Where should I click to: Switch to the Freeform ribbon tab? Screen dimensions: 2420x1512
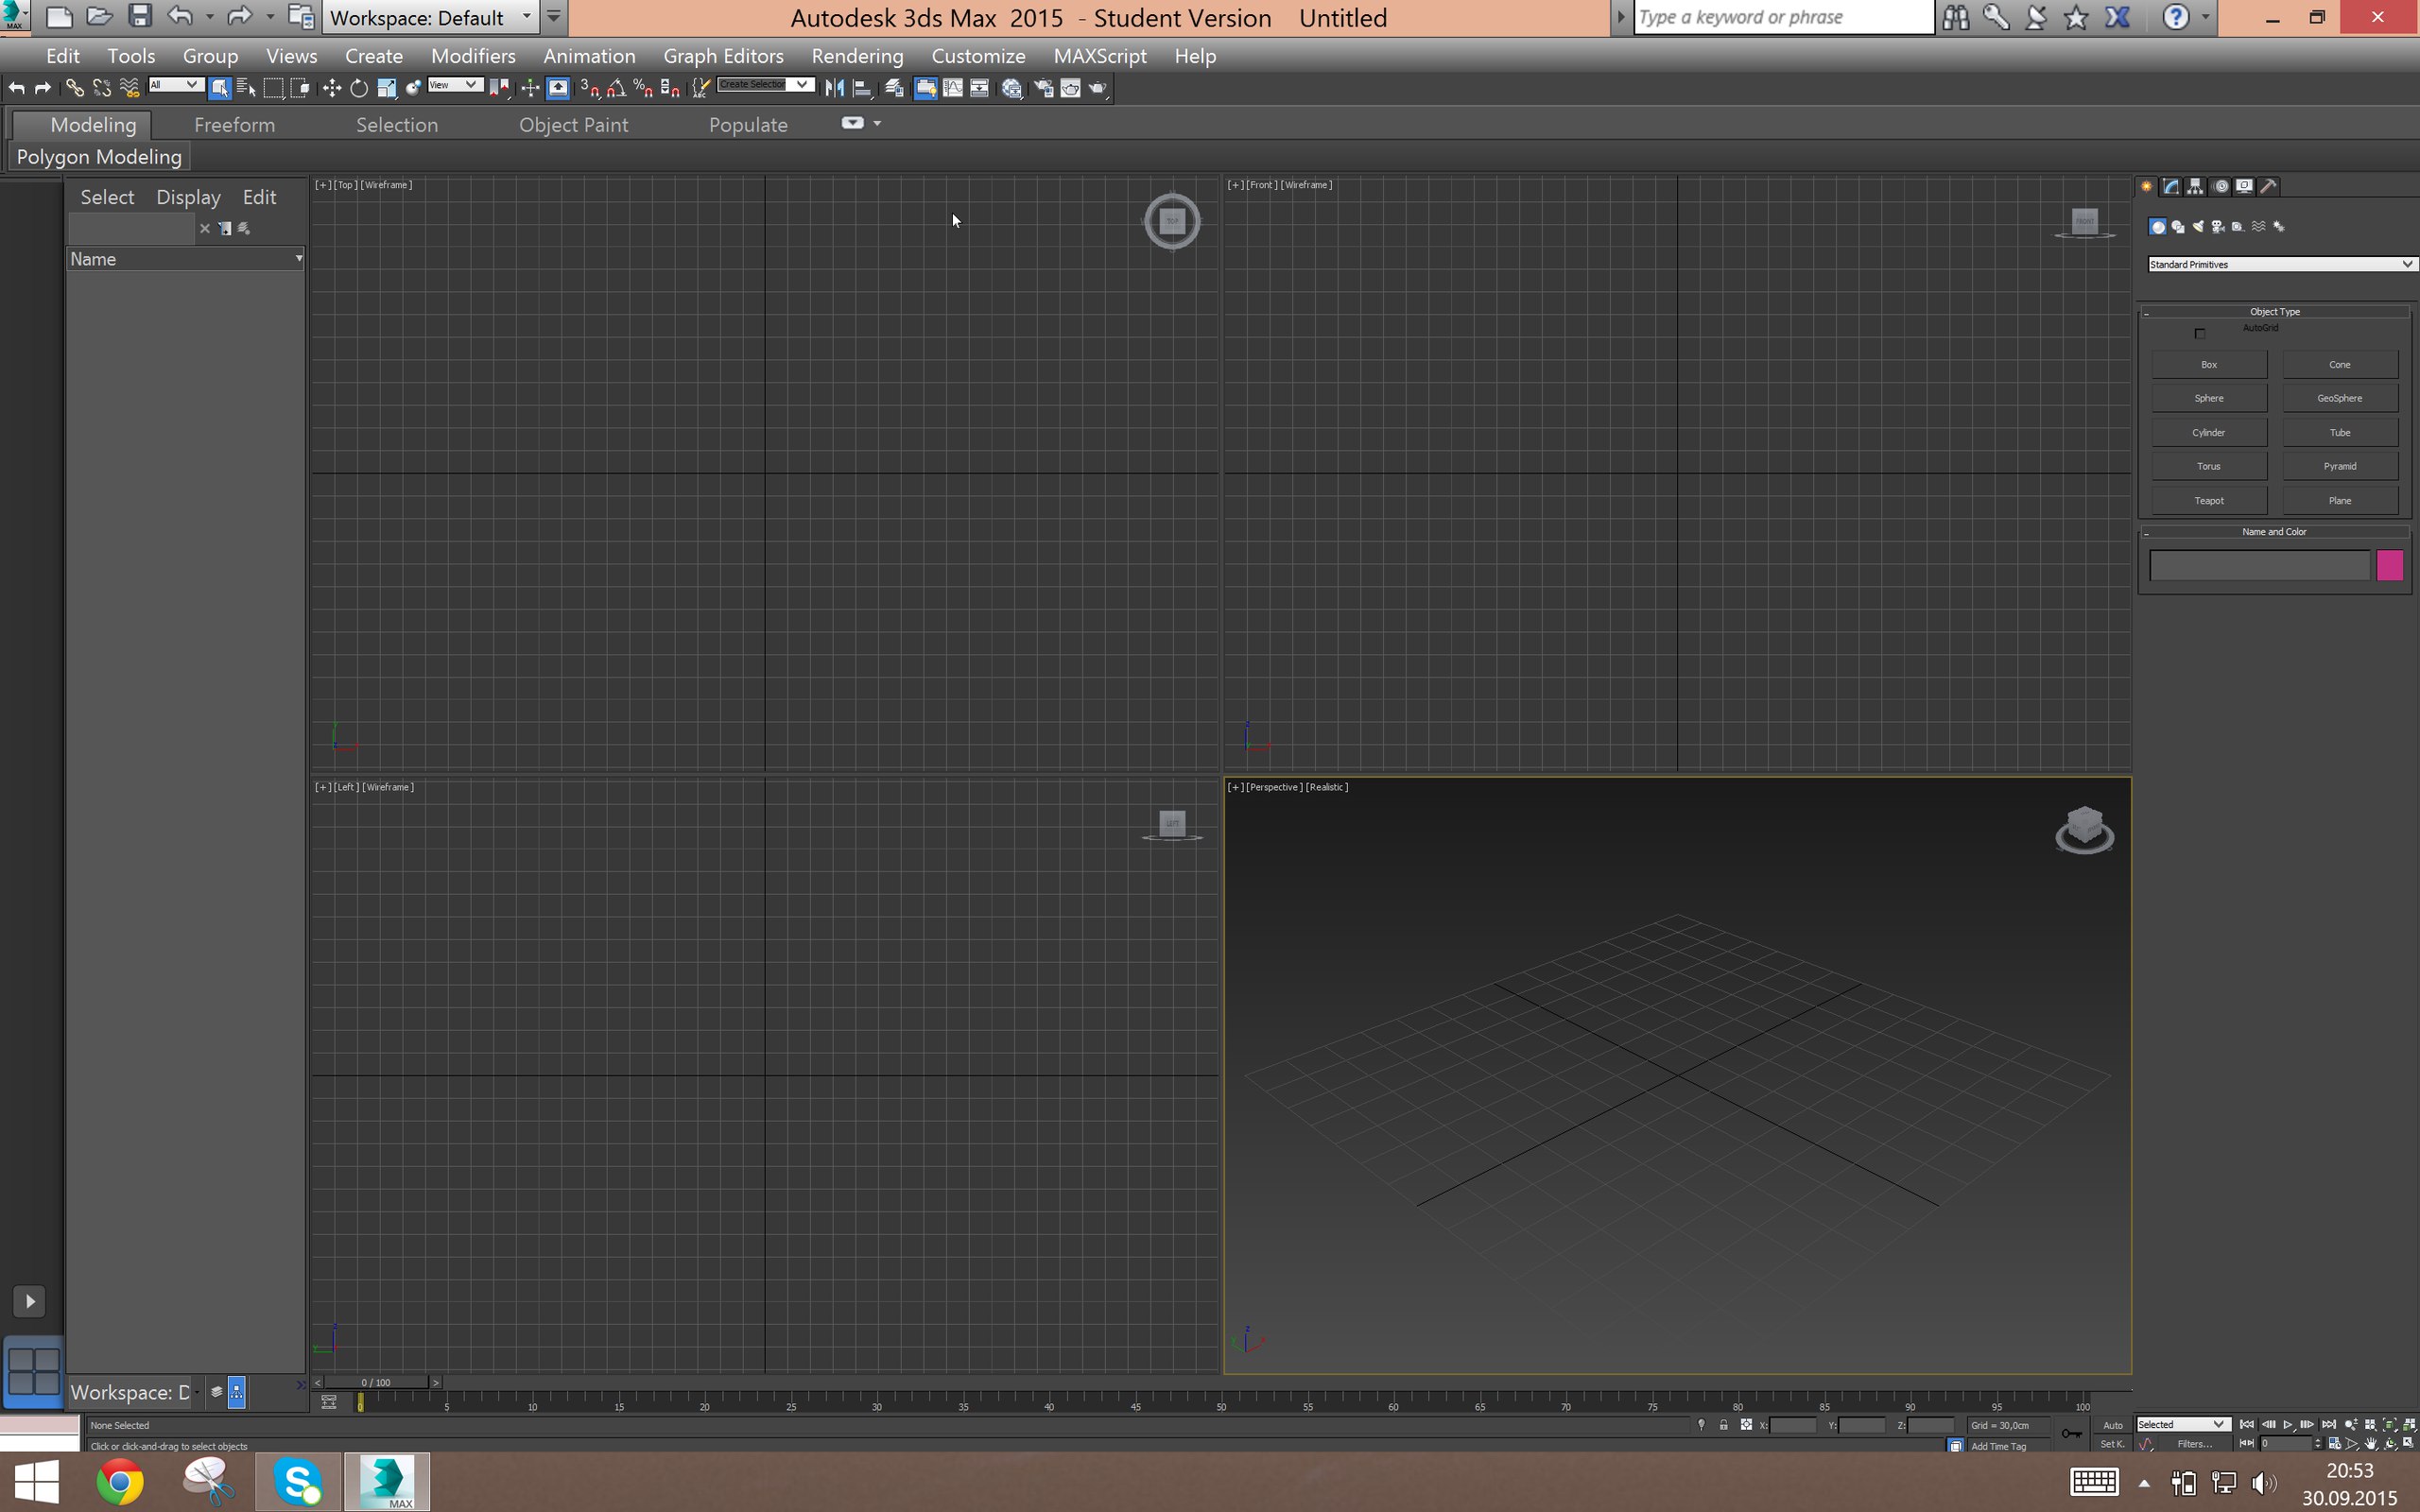click(234, 125)
